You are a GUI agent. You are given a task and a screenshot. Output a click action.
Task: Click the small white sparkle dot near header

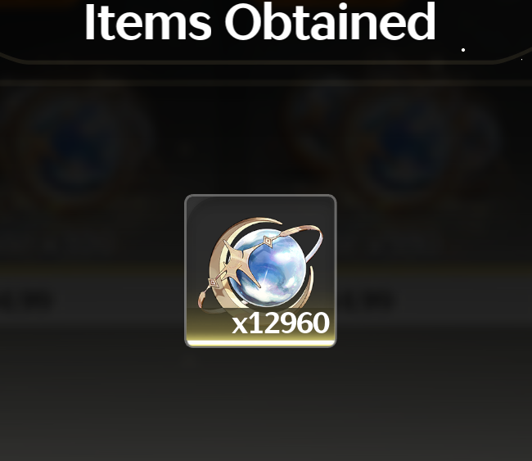[x=463, y=50]
